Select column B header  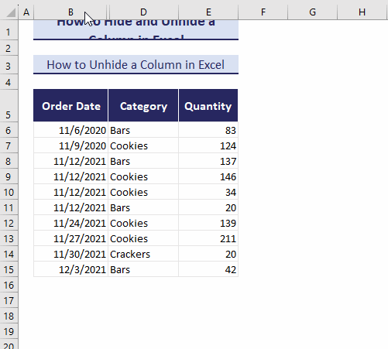coord(70,12)
